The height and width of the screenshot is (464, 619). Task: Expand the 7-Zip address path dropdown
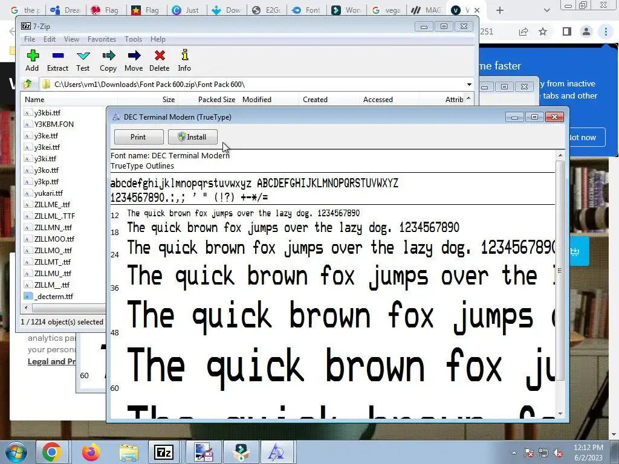coord(469,85)
